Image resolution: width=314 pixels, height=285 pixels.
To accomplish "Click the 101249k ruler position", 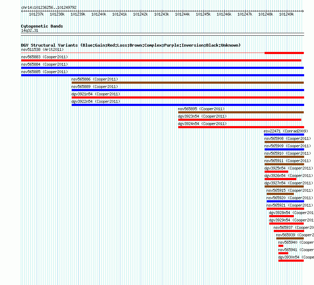I will pyautogui.click(x=286, y=14).
